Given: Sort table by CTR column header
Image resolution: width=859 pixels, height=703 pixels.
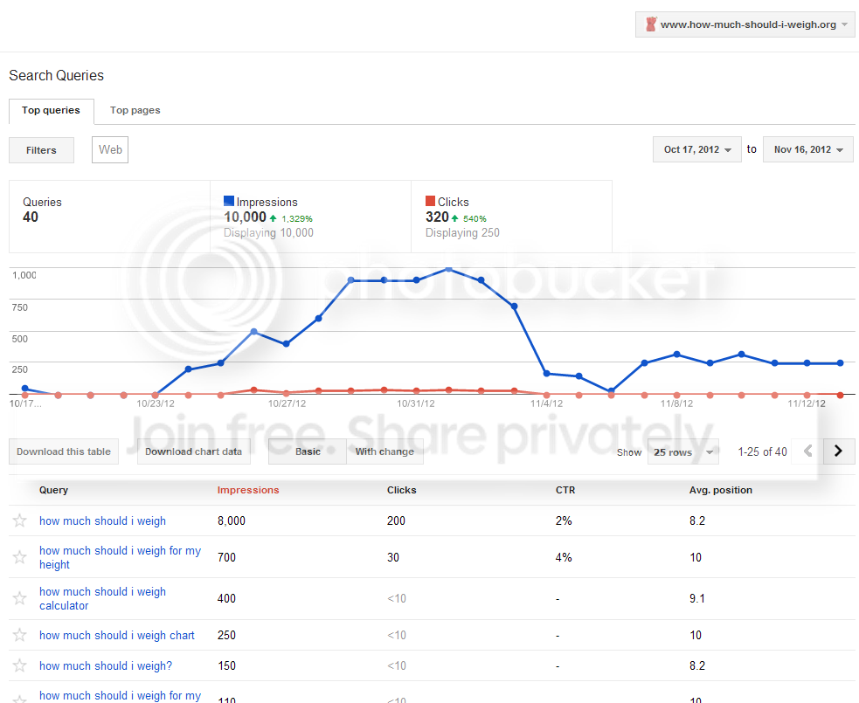Looking at the screenshot, I should click(x=565, y=490).
